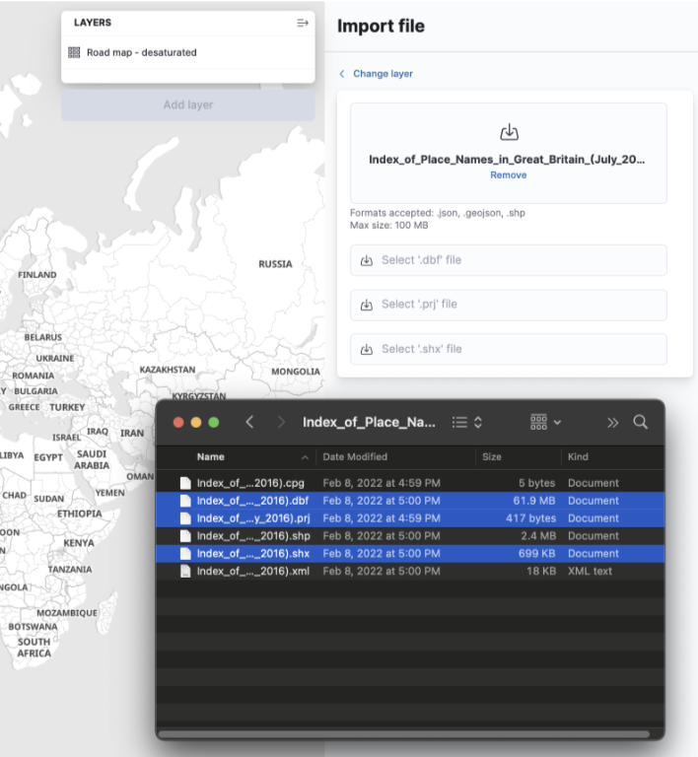The image size is (698, 757).
Task: Remove the uploaded Index_of_Place_Names file
Action: point(508,175)
